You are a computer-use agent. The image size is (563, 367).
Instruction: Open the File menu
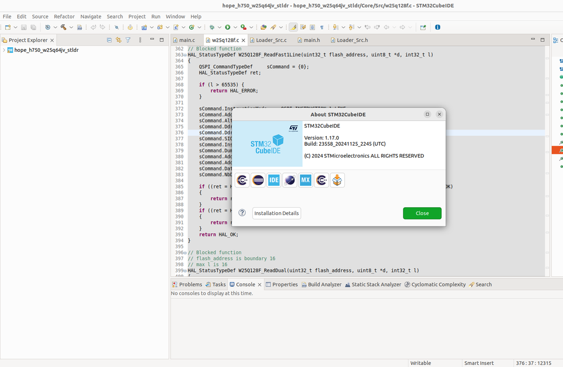click(x=7, y=16)
